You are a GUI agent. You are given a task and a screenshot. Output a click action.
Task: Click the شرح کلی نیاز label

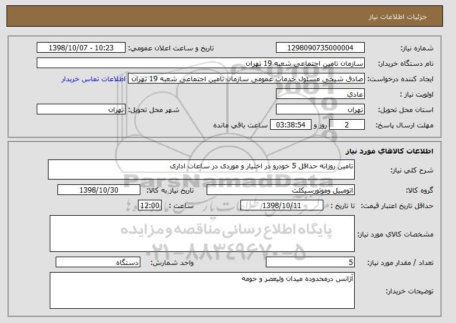point(412,170)
